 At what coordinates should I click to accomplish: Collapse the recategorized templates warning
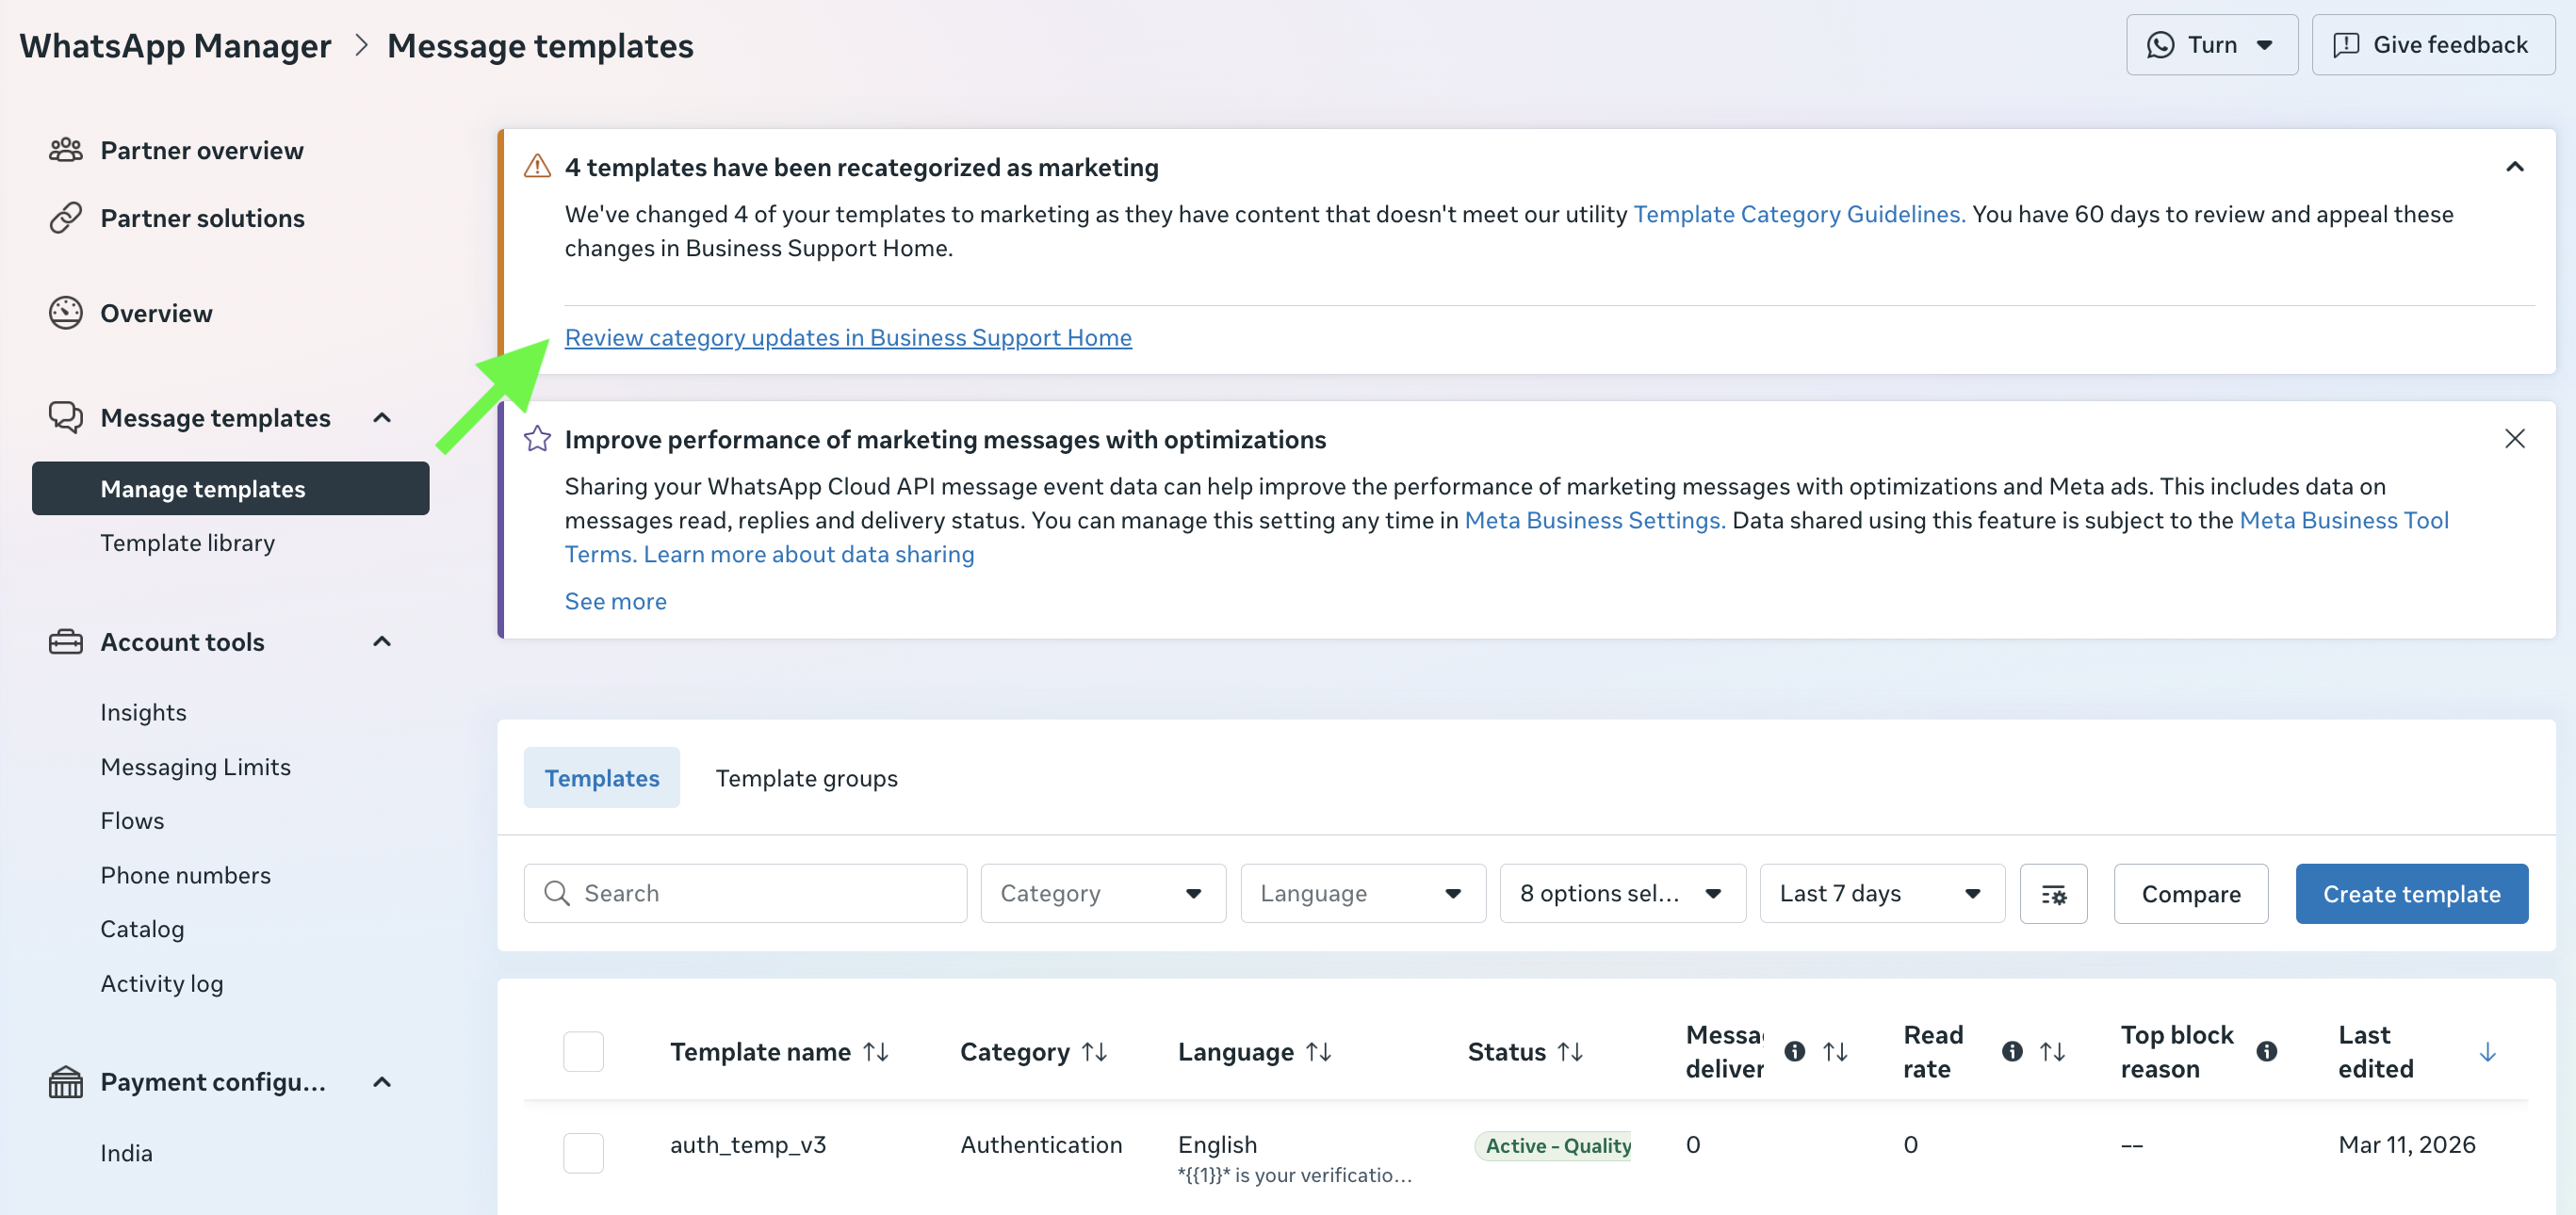pyautogui.click(x=2514, y=167)
